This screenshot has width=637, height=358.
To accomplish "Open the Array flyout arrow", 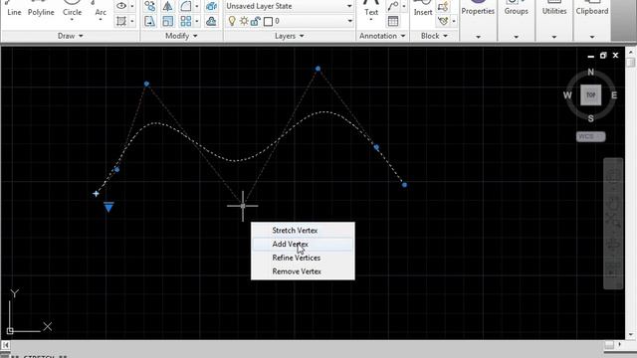I will point(197,21).
